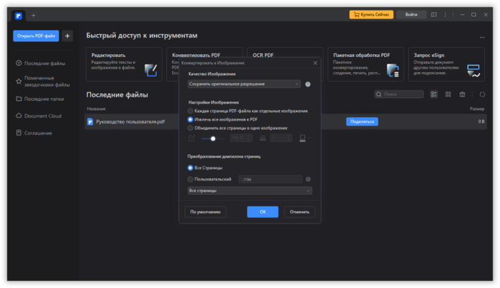Select Каждая страница PDF-файла как отдельные изображения

point(190,111)
